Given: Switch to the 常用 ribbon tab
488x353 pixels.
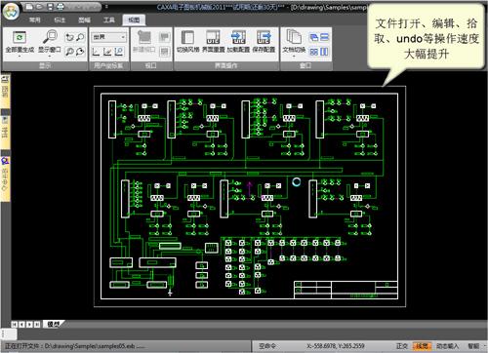Looking at the screenshot, I should pos(35,20).
